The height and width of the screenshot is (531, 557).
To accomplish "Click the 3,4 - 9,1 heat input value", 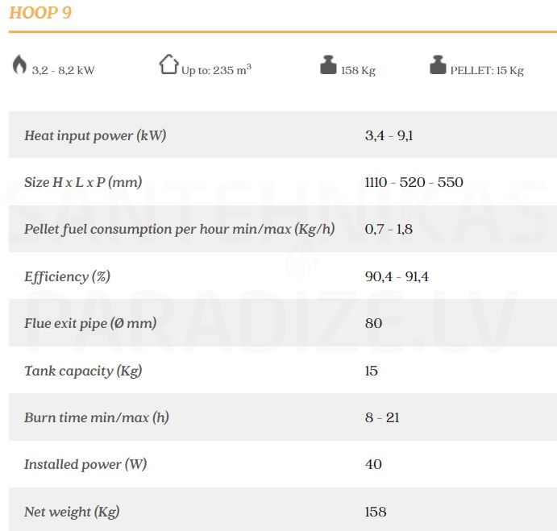I will 389,135.
